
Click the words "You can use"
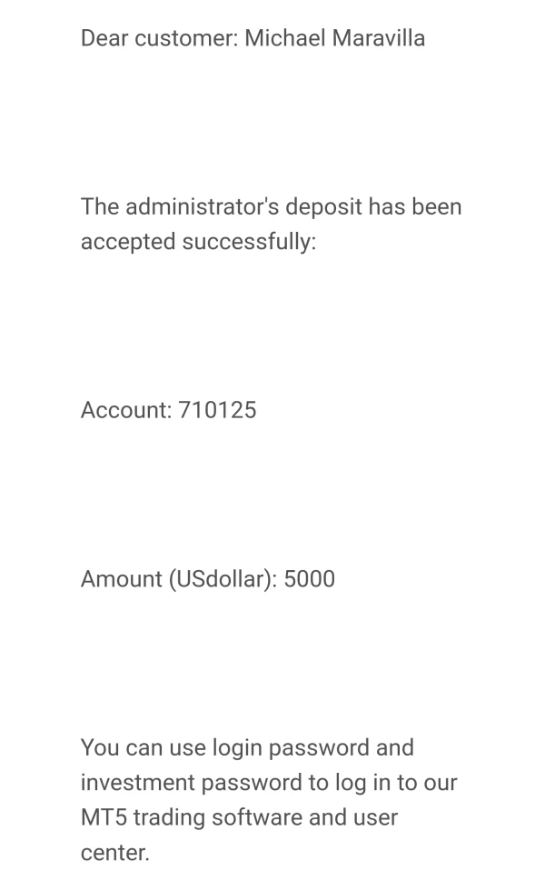[143, 747]
